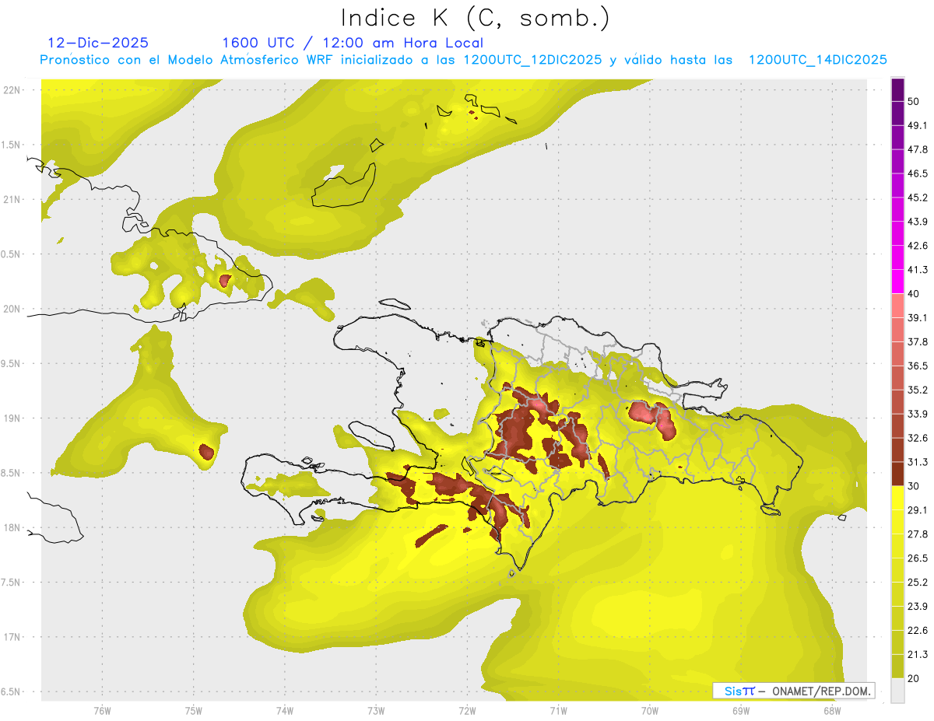Click the '20N' latitude axis label
934x721 pixels.
tap(12, 309)
